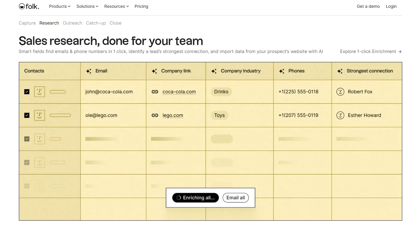Click Robert Fox's smiley avatar icon
This screenshot has width=416, height=229.
tap(340, 92)
